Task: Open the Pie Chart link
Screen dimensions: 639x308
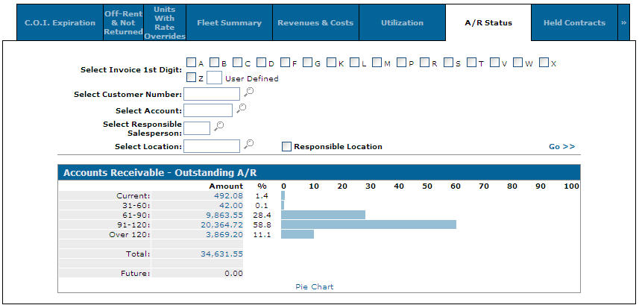Action: (x=315, y=286)
